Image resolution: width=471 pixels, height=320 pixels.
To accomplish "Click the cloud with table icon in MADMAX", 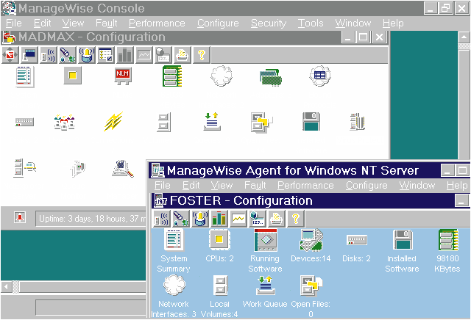I will pos(320,76).
